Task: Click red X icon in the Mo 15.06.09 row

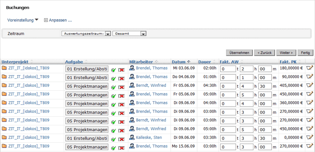Action: tap(121, 148)
